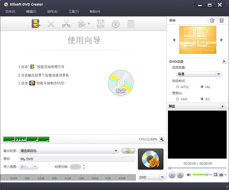Click the stars effects toolbar icon
The image size is (229, 190).
tap(82, 24)
